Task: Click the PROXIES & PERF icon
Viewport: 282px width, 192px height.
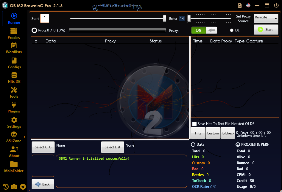Action: click(238, 145)
